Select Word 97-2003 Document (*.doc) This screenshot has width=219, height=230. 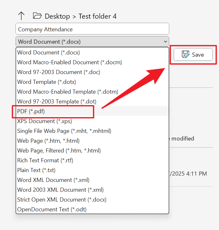pyautogui.click(x=92, y=72)
